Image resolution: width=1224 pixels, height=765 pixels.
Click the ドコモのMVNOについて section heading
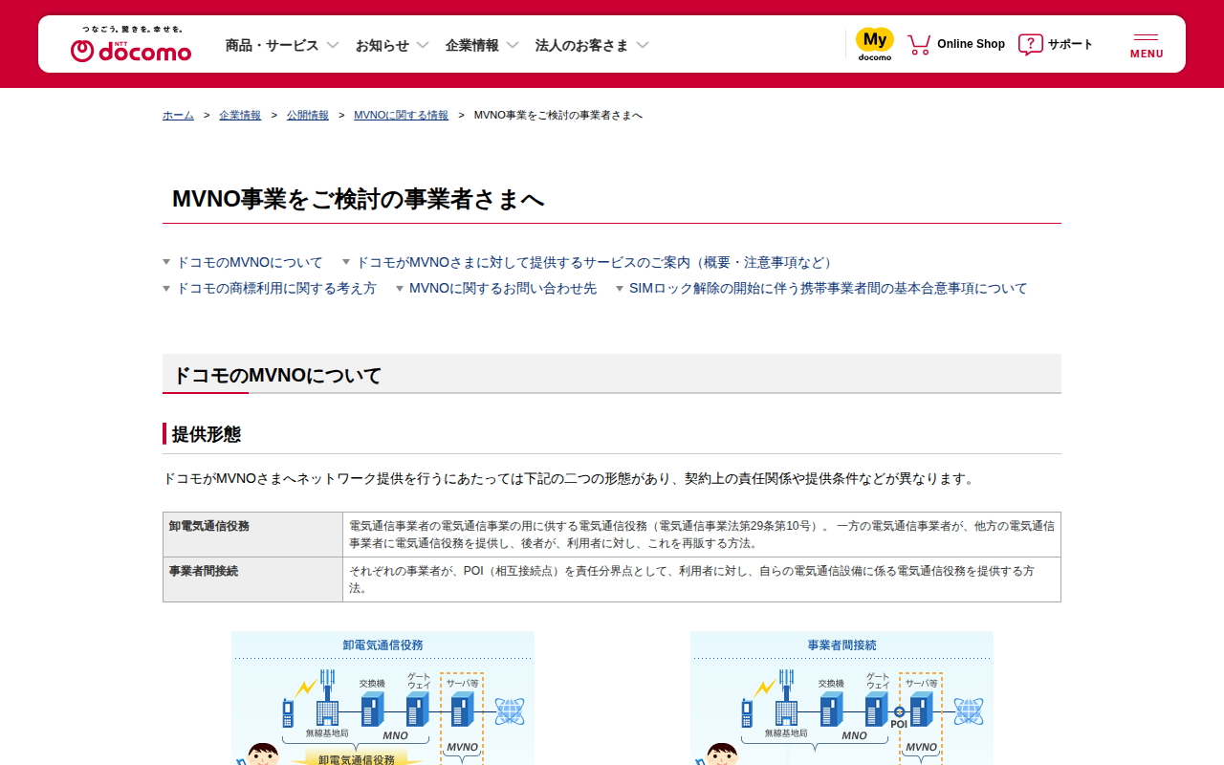[277, 375]
